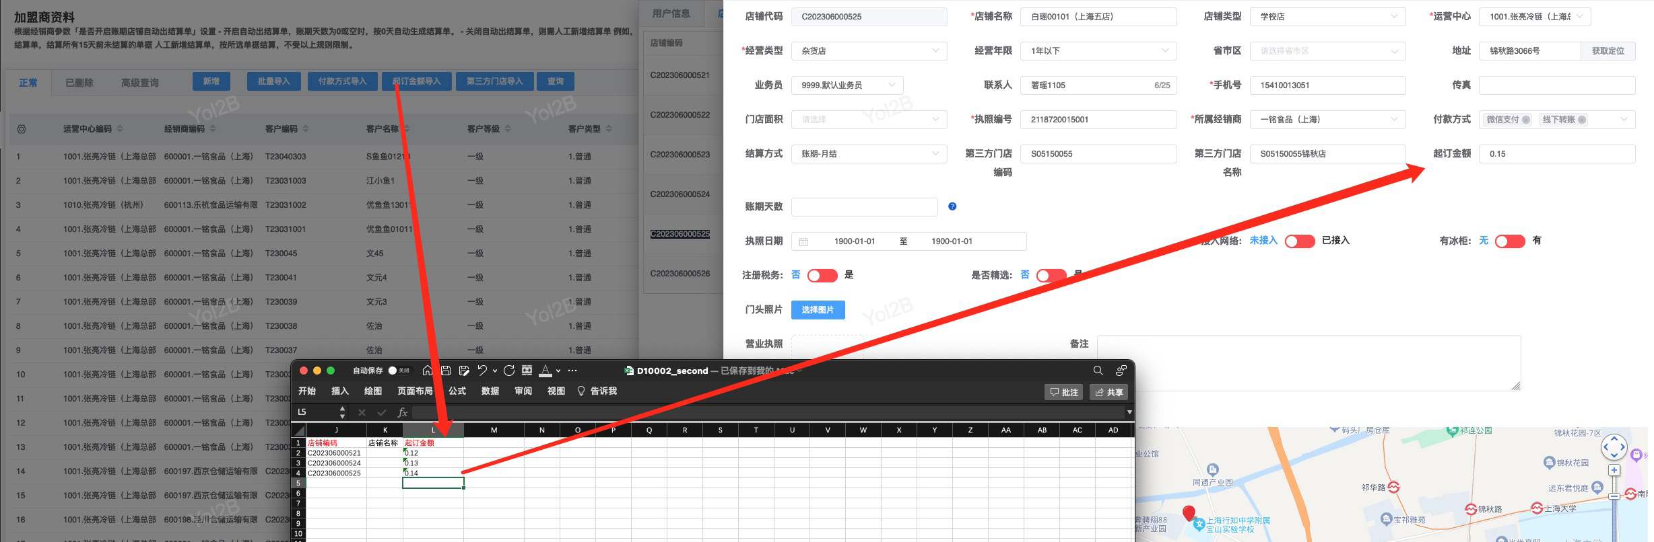This screenshot has width=1654, height=542.
Task: Toggle the 注册税务 switch
Action: pos(822,276)
